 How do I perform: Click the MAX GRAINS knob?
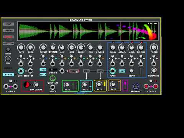click(36, 85)
